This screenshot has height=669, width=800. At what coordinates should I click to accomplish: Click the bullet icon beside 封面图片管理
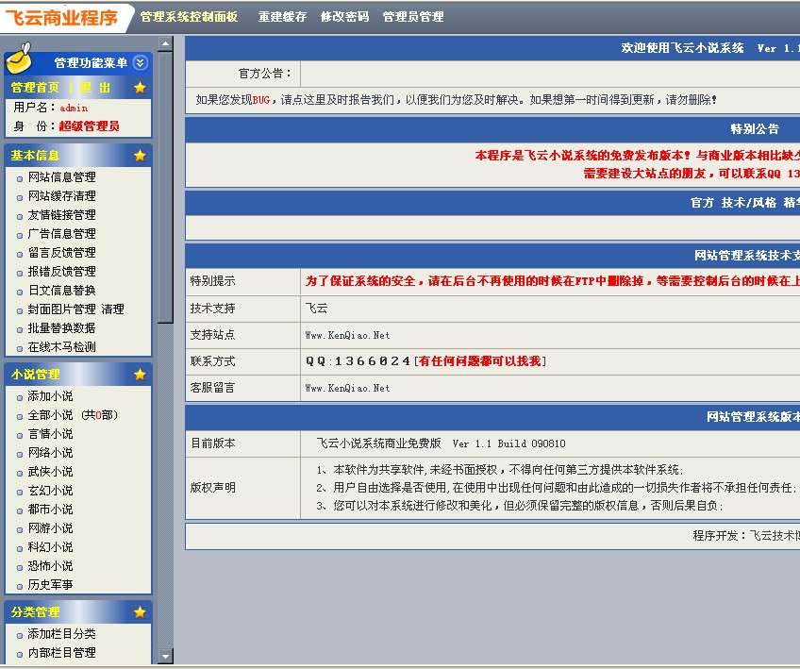[x=21, y=309]
